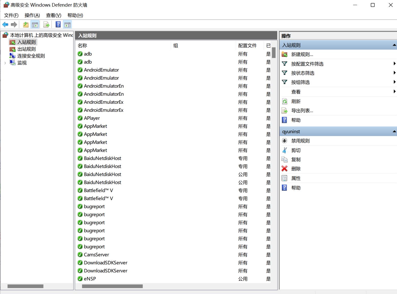Click the help icon under qyuninst section
The image size is (397, 294).
tap(285, 188)
